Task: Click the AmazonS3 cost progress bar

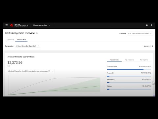Action: click(129, 76)
